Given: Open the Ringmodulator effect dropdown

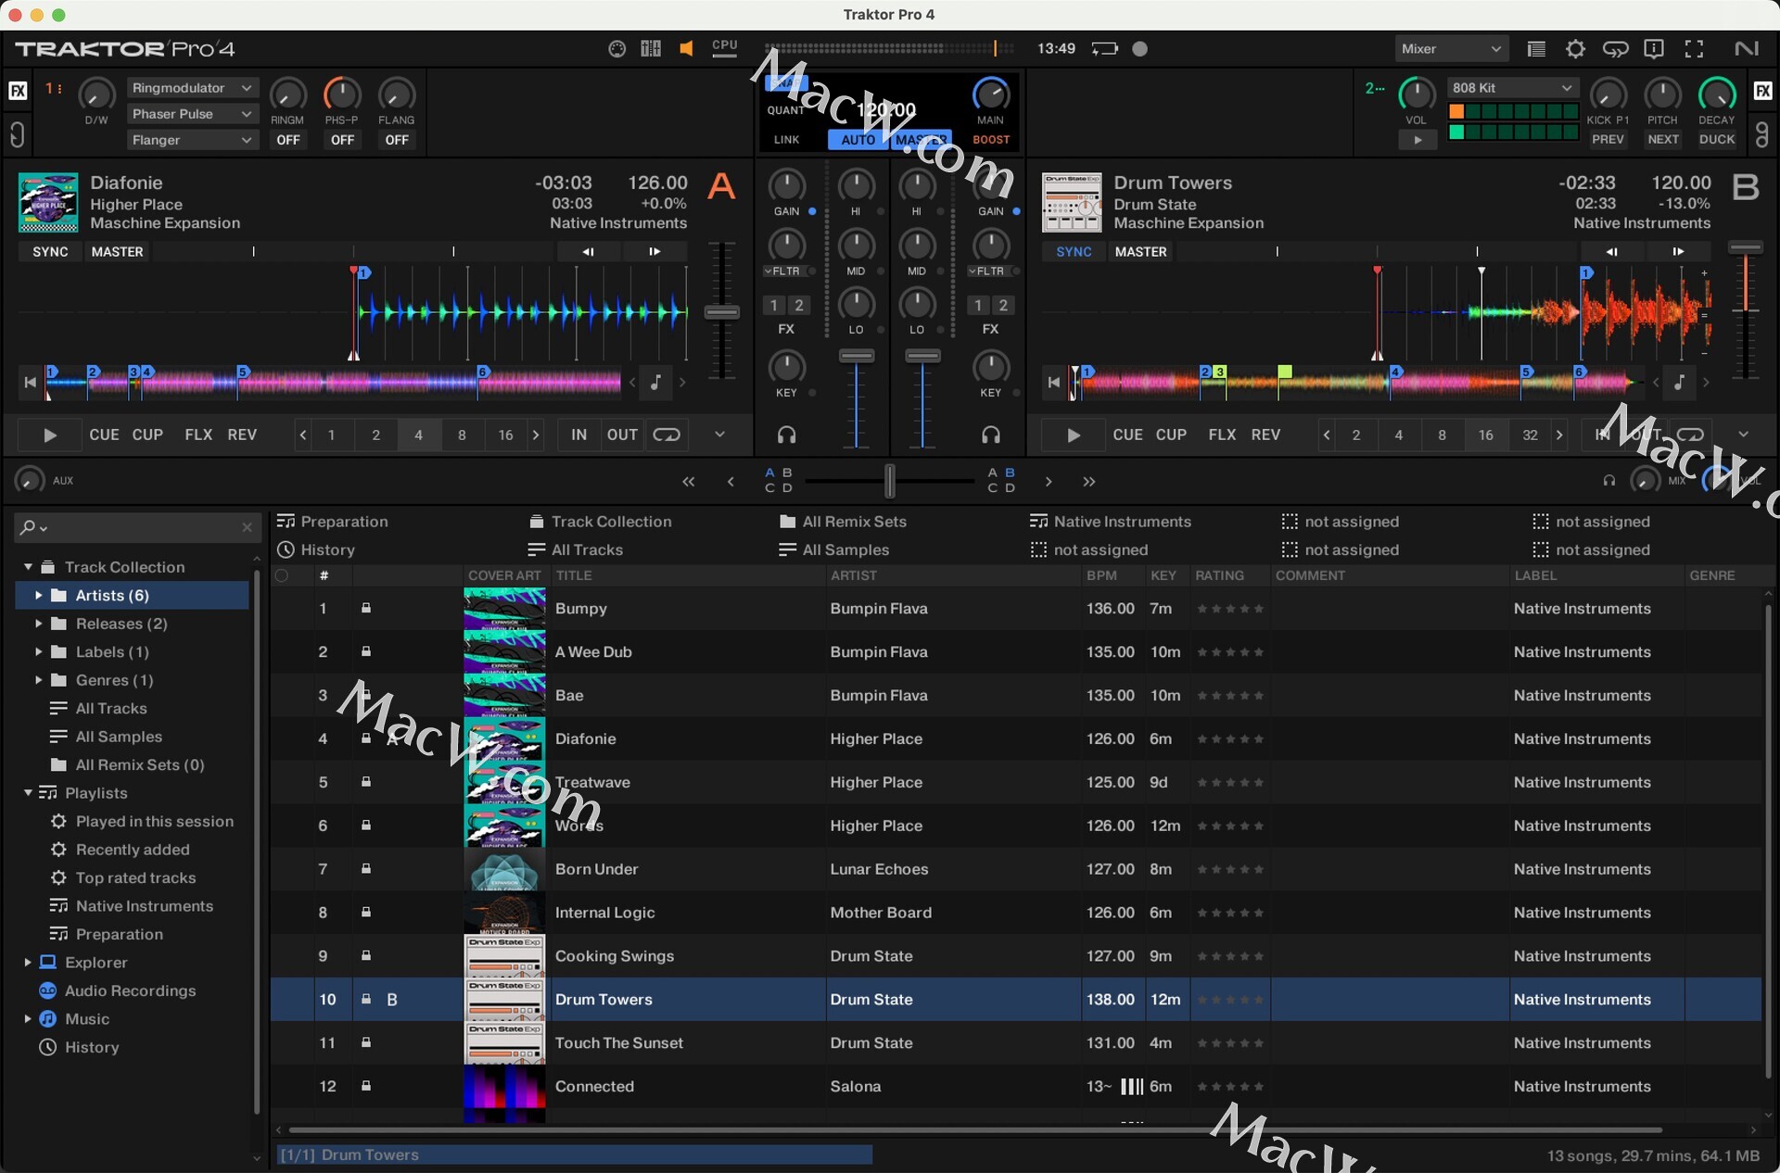Looking at the screenshot, I should pos(191,88).
